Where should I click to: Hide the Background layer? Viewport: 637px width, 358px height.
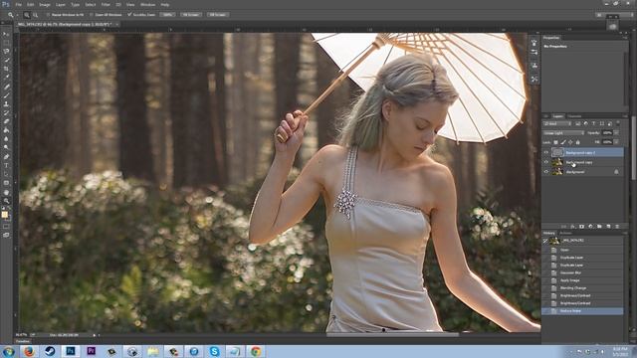tap(546, 172)
